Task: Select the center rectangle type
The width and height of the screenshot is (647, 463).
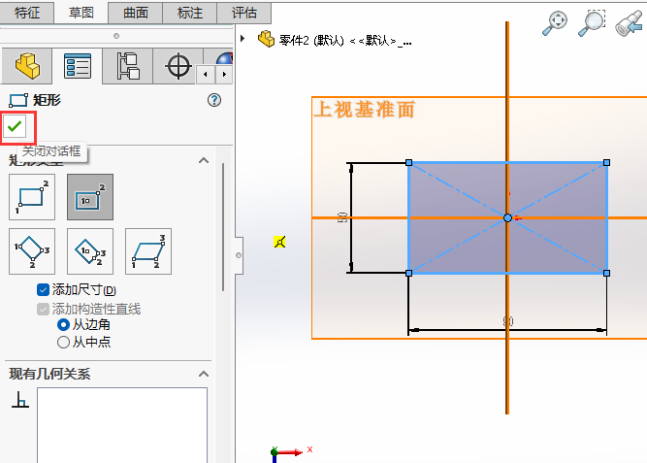Action: [x=90, y=197]
